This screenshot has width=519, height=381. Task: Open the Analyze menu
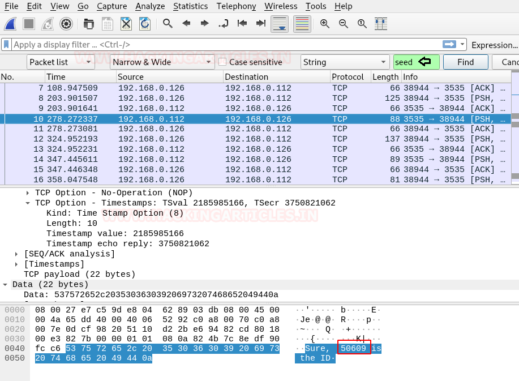coord(150,6)
